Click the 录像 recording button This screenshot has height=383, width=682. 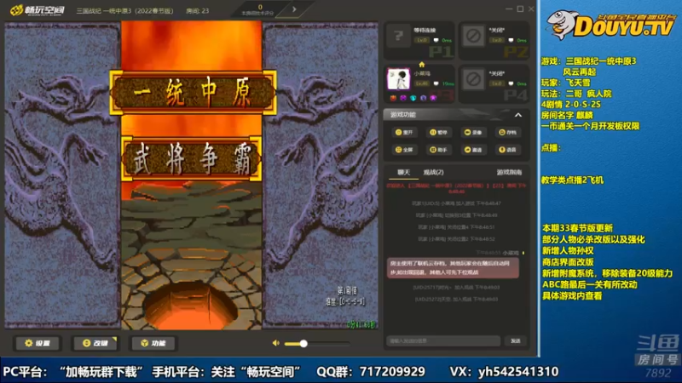point(473,133)
